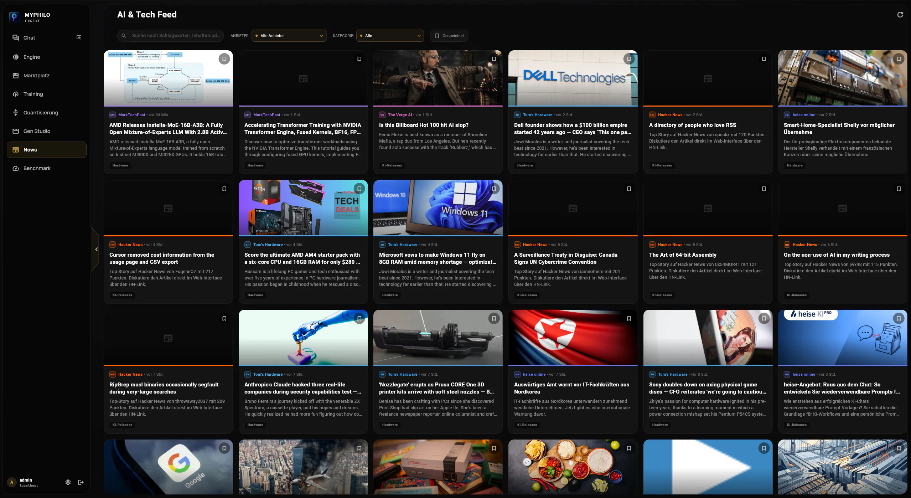The image size is (911, 498).
Task: Open Gen Studio
Action: pyautogui.click(x=47, y=131)
